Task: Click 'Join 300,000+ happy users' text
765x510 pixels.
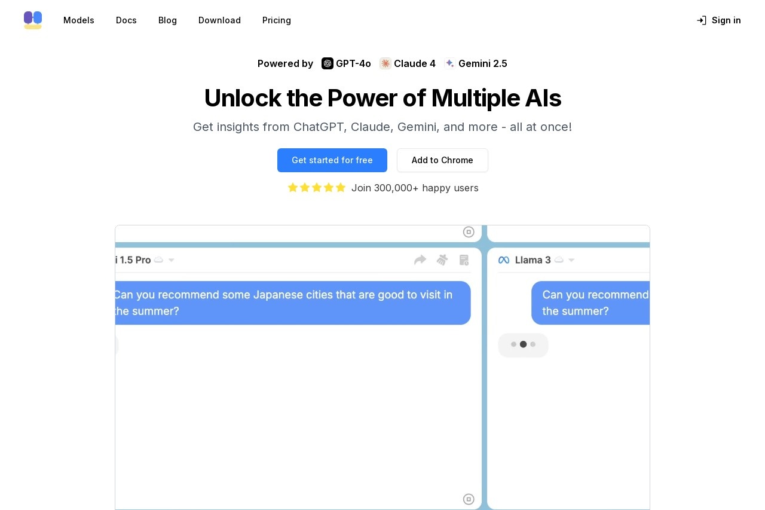Action: tap(415, 188)
